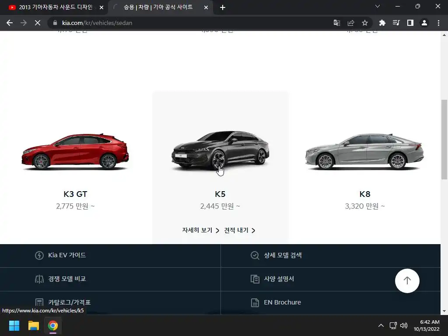Open the Windows Start menu
The image size is (448, 336).
(x=14, y=325)
